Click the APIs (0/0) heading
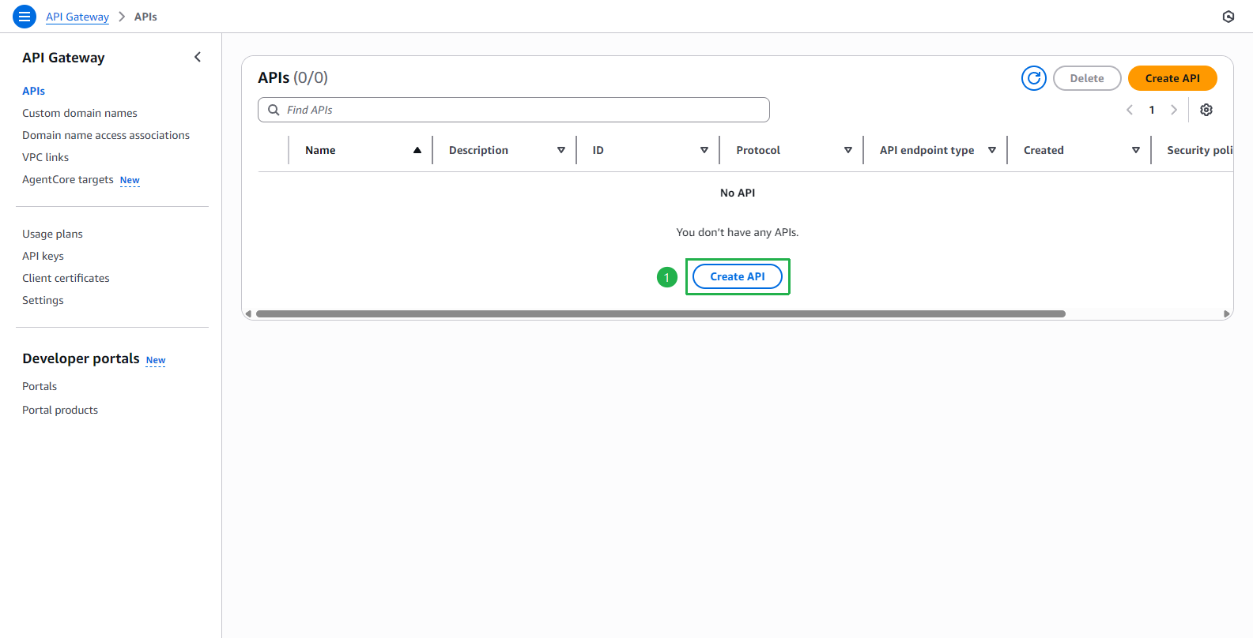This screenshot has height=638, width=1253. (292, 77)
